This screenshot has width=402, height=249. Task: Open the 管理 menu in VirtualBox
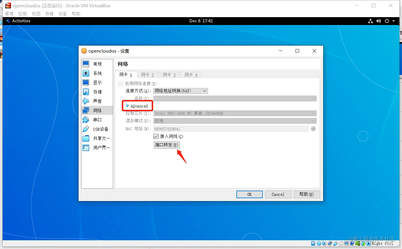[x=9, y=14]
